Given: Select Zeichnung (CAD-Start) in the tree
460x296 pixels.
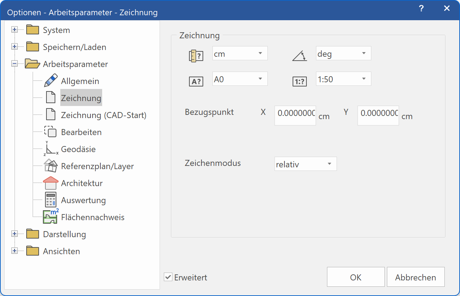Looking at the screenshot, I should 103,115.
